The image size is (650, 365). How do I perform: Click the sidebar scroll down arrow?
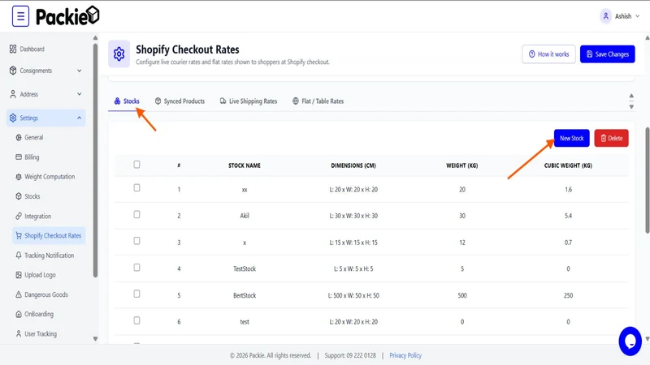click(95, 339)
